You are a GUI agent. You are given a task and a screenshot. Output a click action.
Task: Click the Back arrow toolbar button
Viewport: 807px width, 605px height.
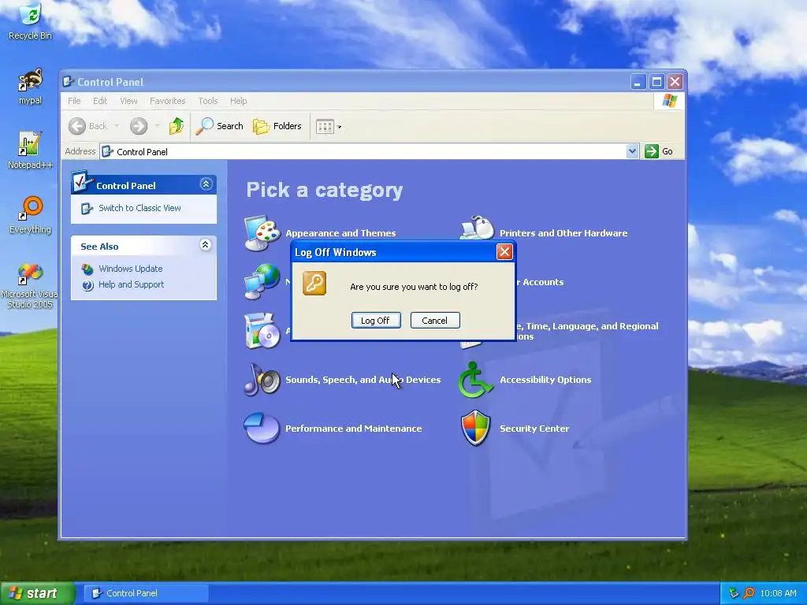88,126
